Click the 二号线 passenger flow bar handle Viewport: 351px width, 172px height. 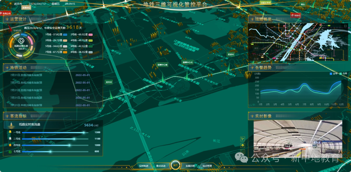click(74, 139)
